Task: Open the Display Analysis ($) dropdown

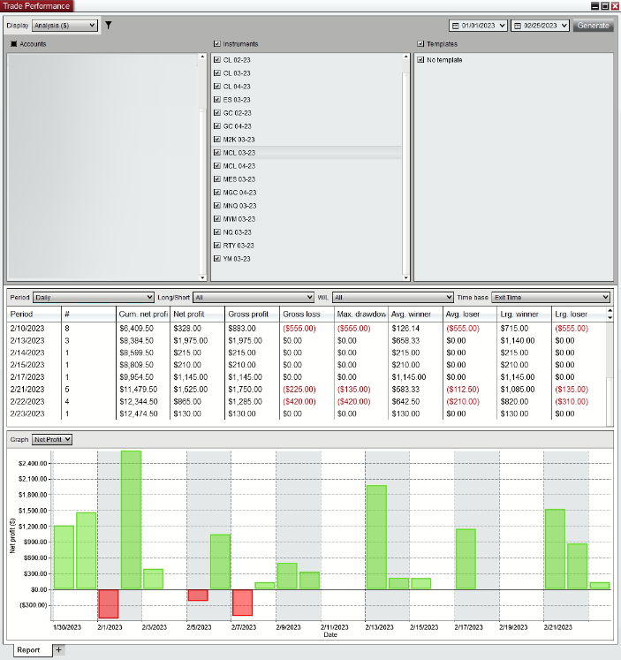Action: click(64, 26)
